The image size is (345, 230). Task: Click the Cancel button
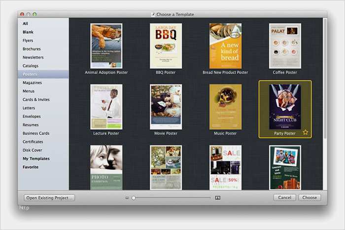(285, 197)
